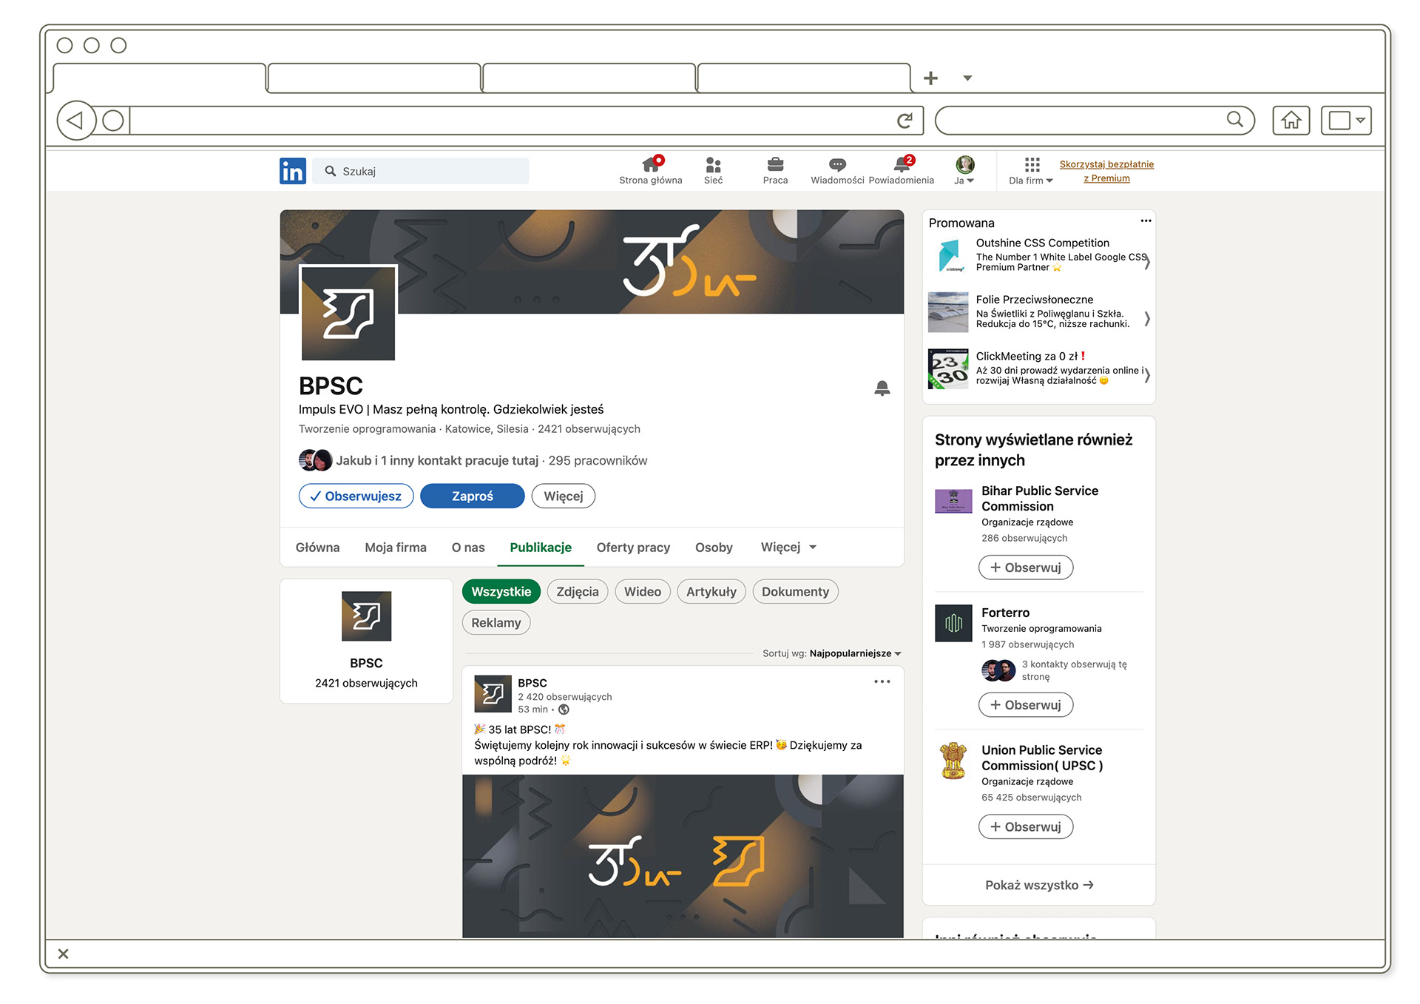This screenshot has width=1420, height=1004.
Task: Click the BPSC page notification bell
Action: [x=882, y=388]
